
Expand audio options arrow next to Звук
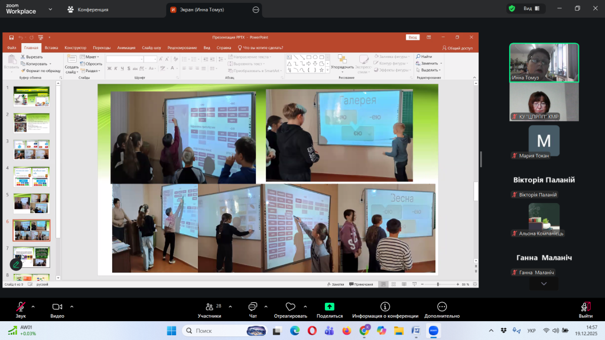click(x=33, y=306)
